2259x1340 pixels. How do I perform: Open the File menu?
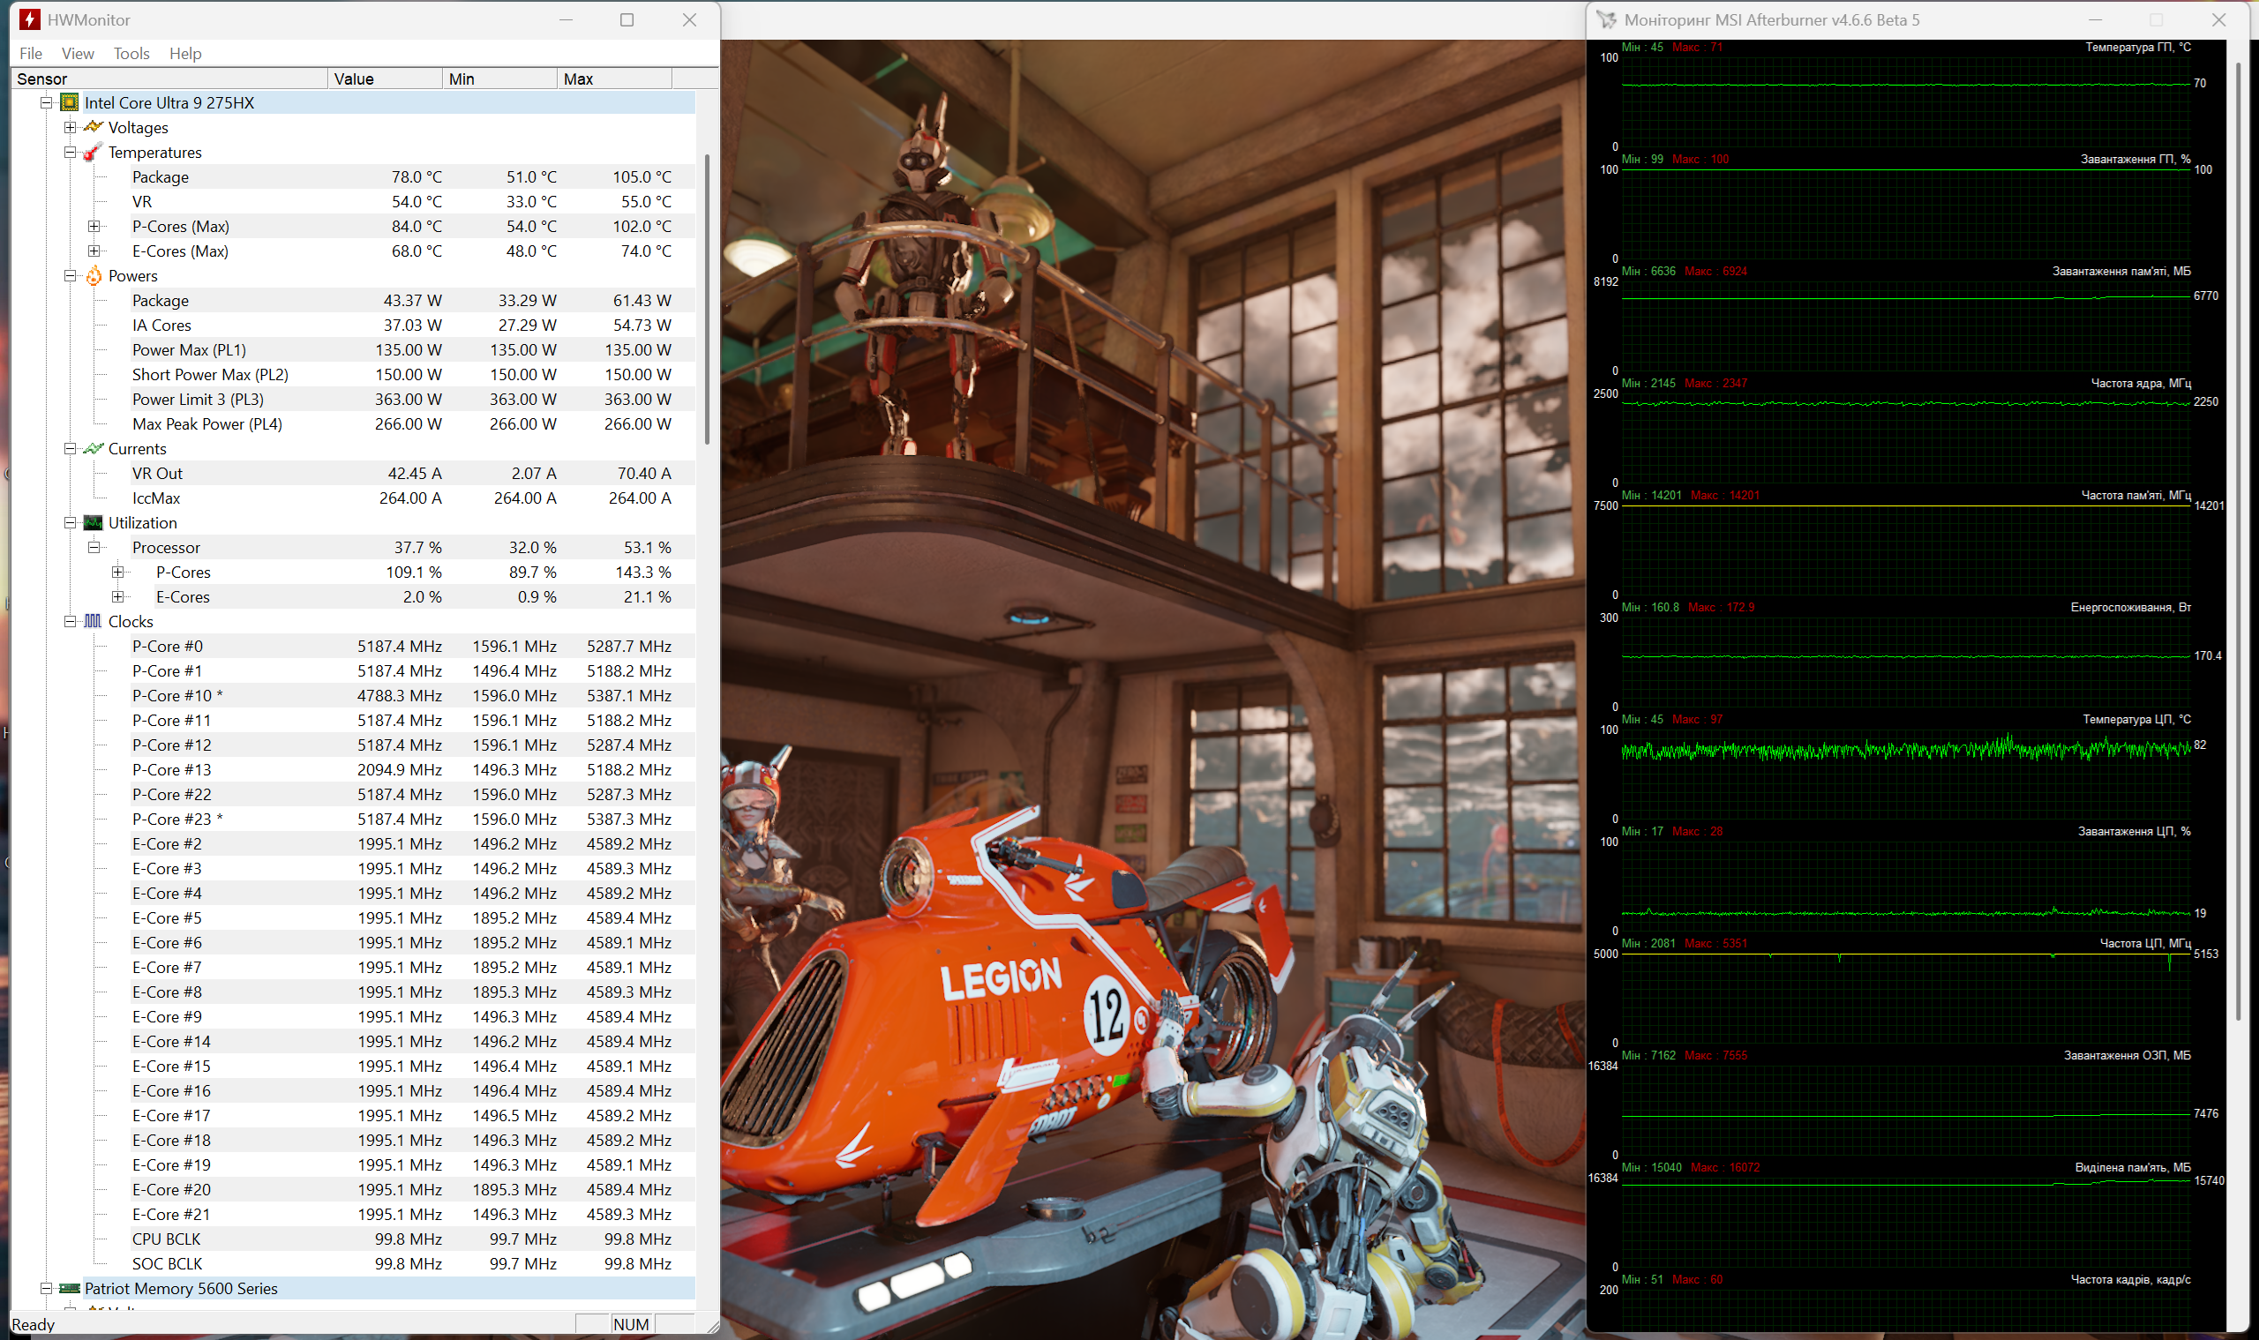click(31, 54)
